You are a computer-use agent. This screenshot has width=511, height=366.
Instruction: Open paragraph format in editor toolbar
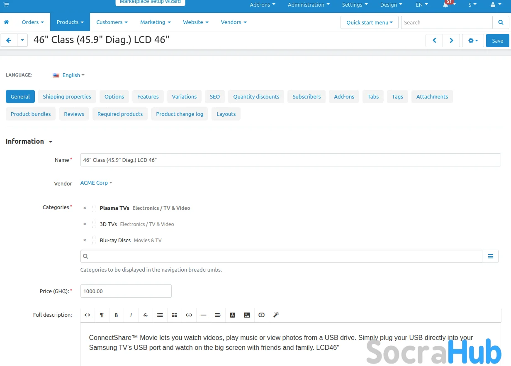(102, 315)
